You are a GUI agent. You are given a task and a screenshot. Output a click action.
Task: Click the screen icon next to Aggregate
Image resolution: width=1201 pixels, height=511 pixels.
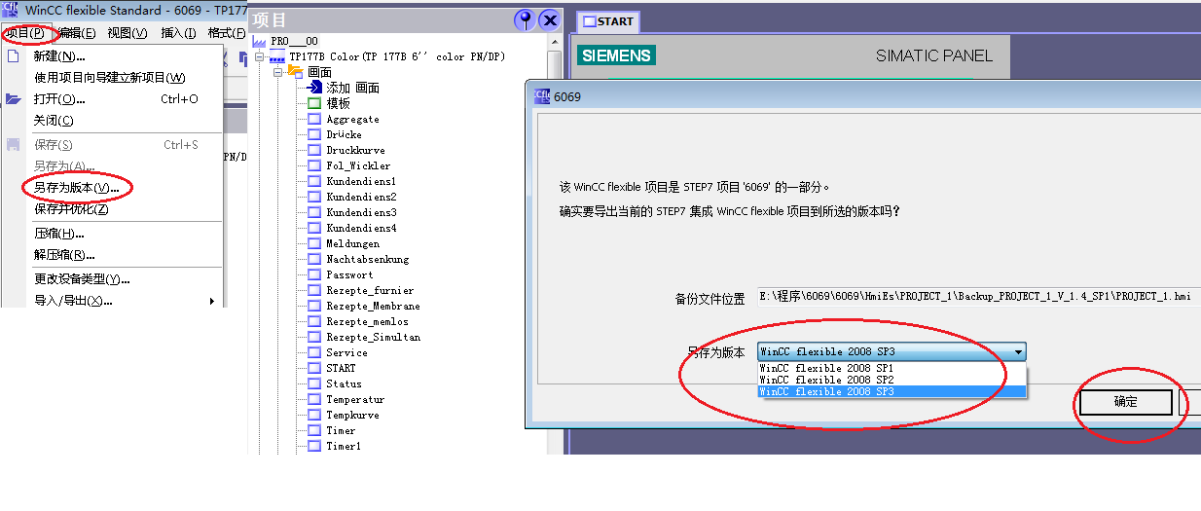click(314, 119)
